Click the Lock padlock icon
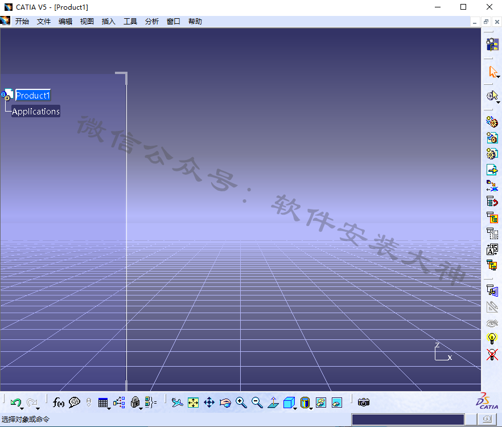 click(135, 403)
